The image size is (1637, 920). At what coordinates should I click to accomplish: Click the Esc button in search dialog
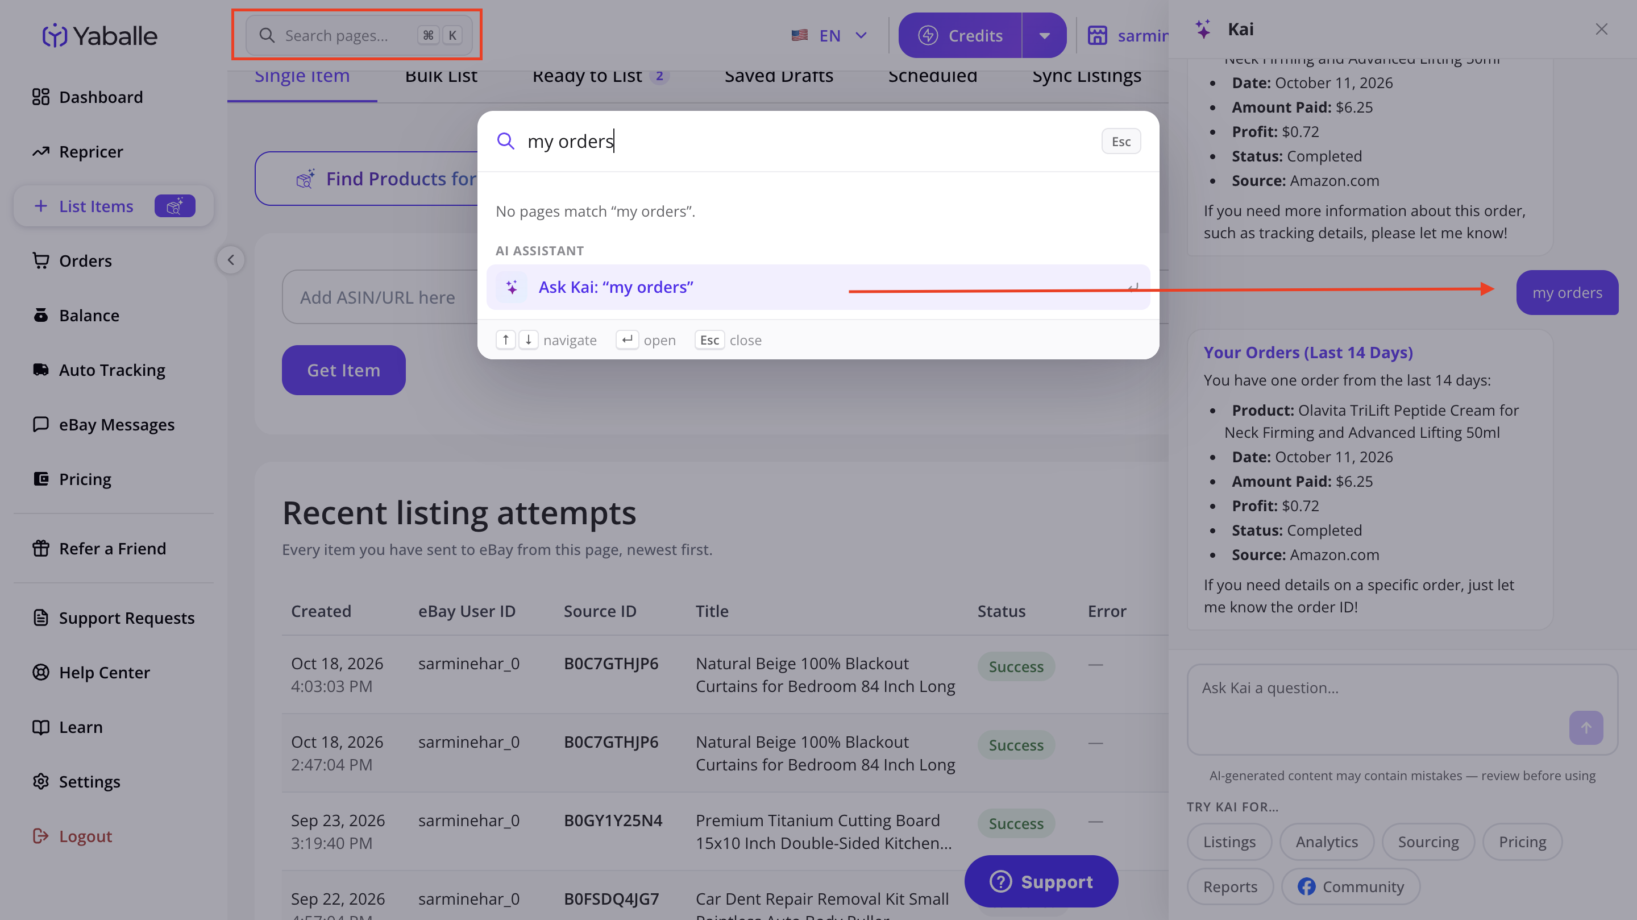1120,141
